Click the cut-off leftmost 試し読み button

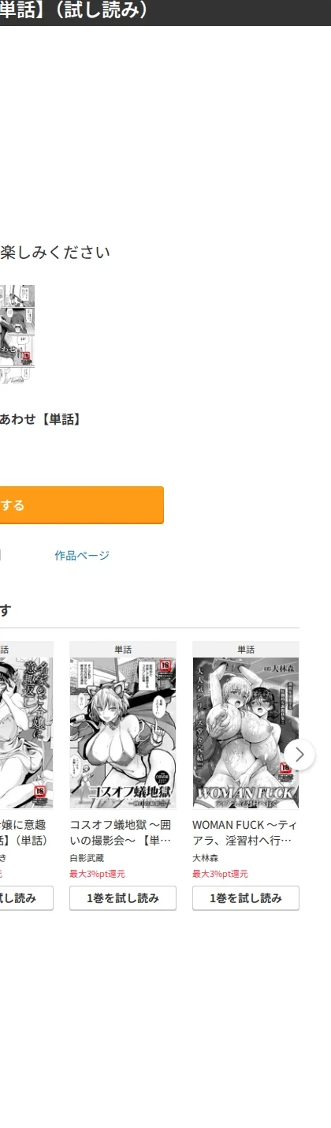point(27,898)
